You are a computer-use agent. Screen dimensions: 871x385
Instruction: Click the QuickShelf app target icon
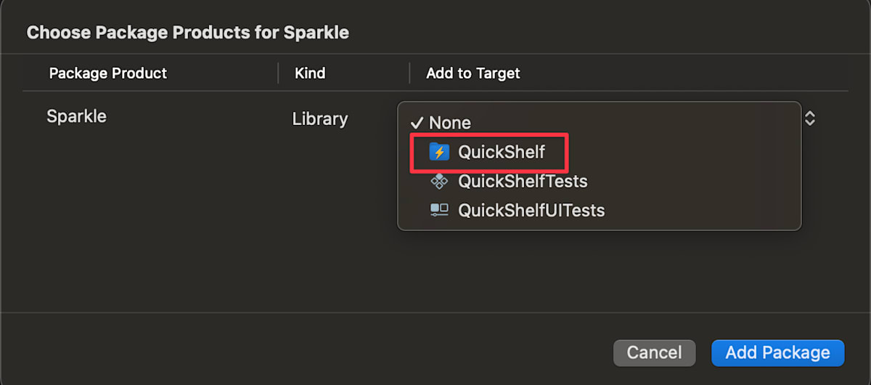439,152
